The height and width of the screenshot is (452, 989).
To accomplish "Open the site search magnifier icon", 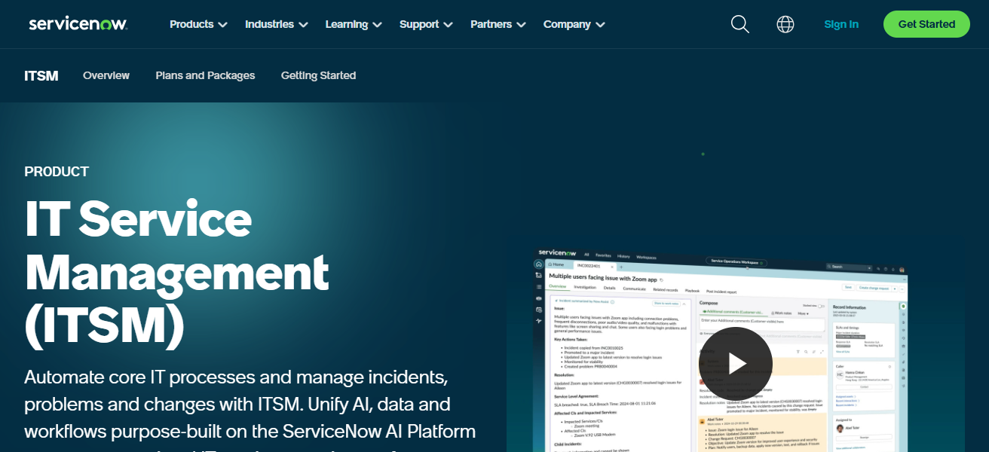I will [739, 24].
